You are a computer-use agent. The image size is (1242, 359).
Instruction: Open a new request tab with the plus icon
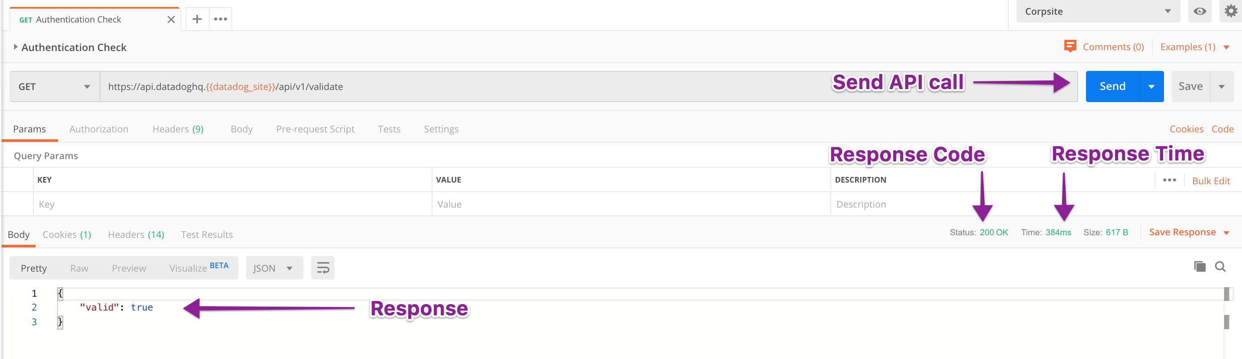(197, 19)
